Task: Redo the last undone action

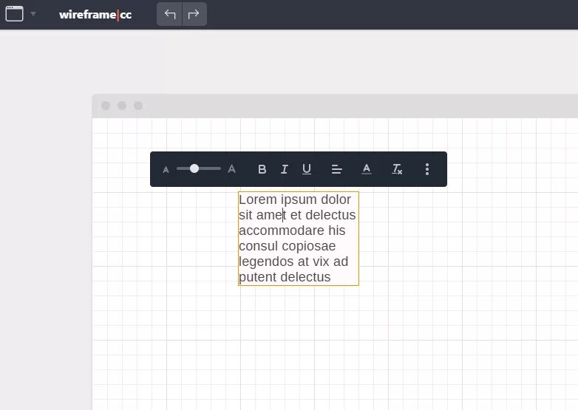Action: pyautogui.click(x=194, y=14)
